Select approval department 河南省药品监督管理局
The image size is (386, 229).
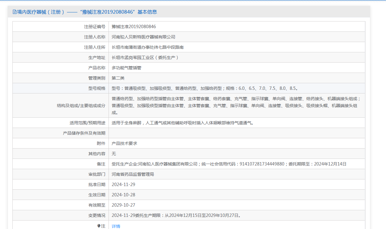coord(133,174)
